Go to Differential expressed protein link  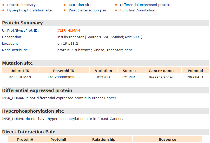145,5
